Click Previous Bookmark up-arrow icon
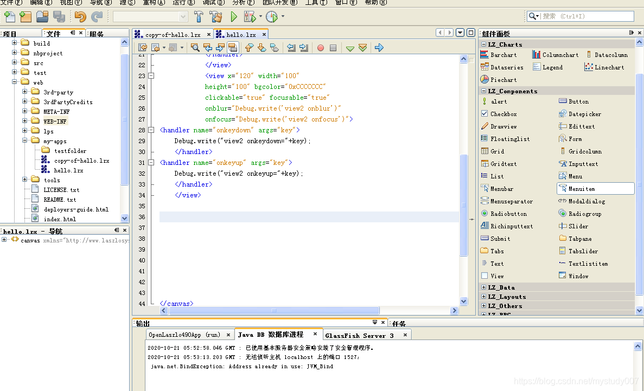 pos(250,48)
